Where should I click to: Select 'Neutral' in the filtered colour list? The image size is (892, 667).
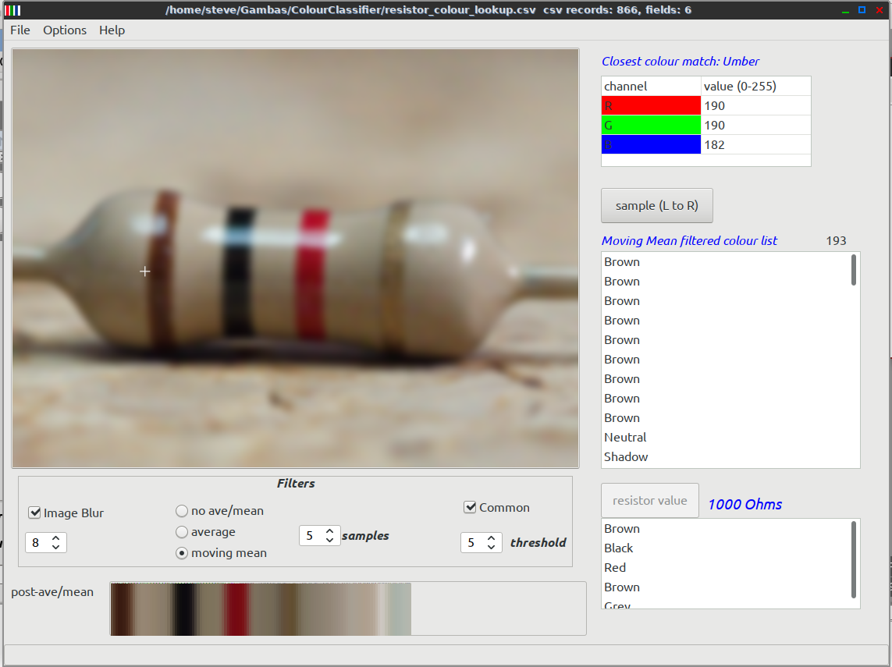pyautogui.click(x=625, y=438)
